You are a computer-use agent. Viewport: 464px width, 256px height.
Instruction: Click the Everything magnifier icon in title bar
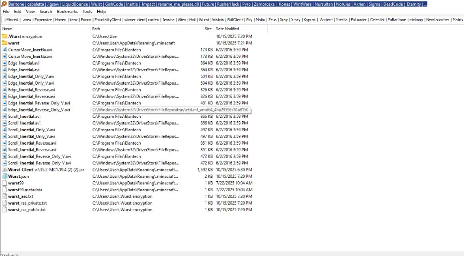4,4
